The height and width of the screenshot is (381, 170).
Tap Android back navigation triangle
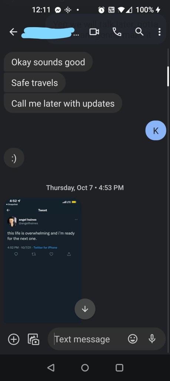tap(51, 367)
